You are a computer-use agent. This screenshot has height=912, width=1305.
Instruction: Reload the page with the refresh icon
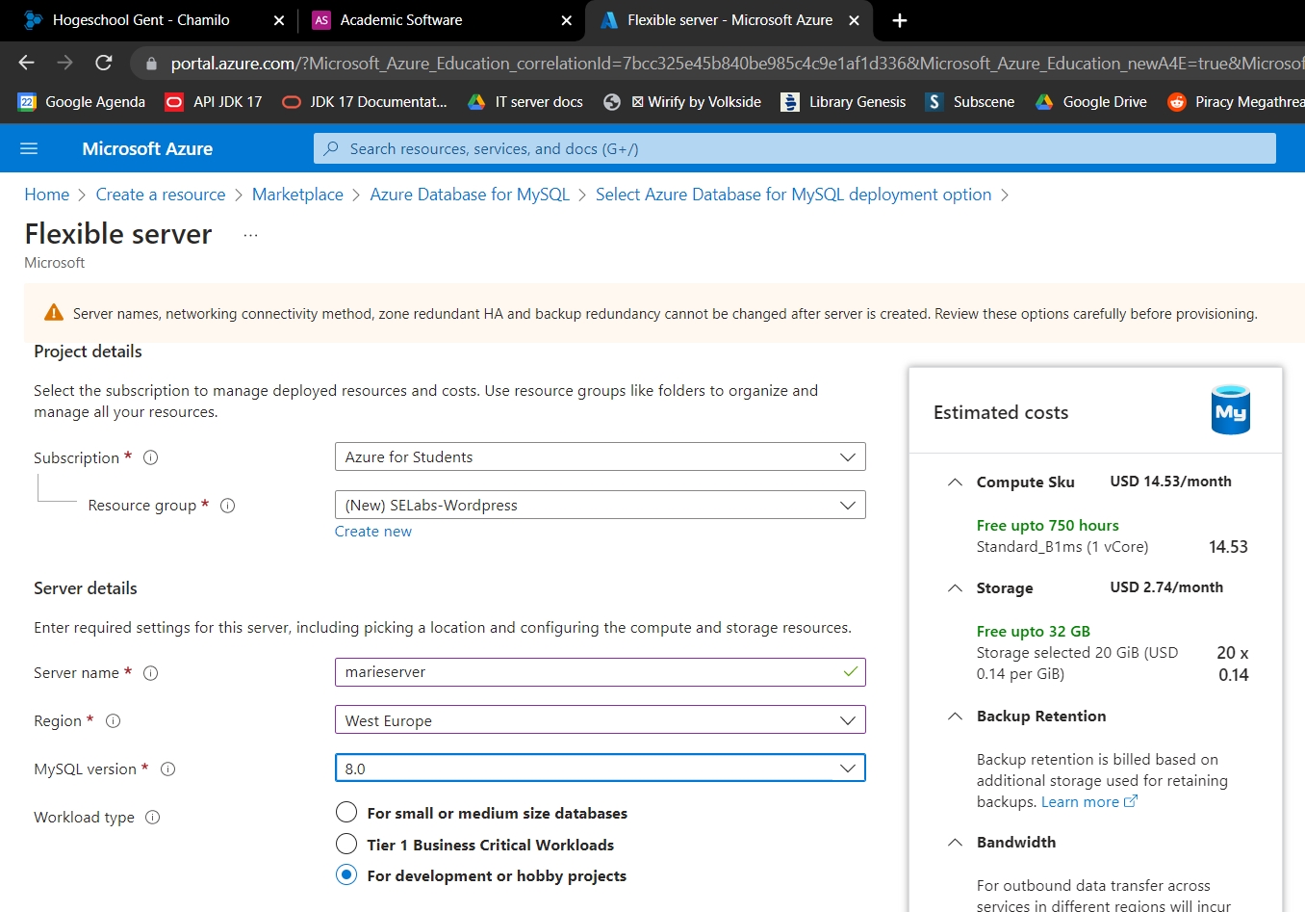(x=104, y=63)
